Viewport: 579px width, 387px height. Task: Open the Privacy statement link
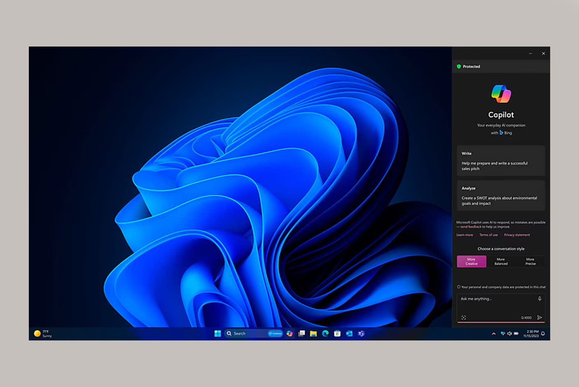point(517,235)
